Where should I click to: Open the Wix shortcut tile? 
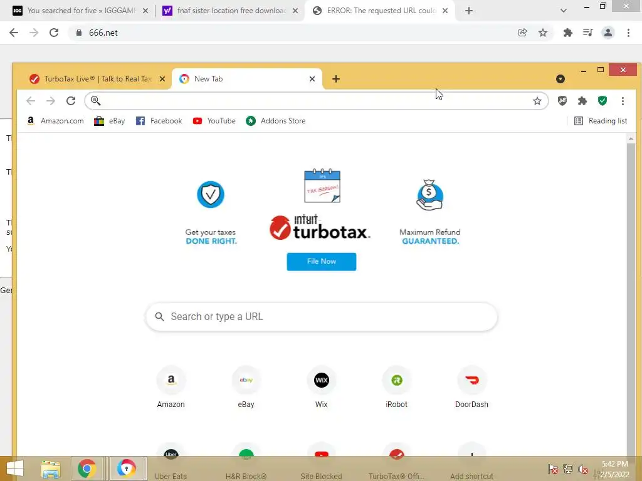(x=322, y=386)
